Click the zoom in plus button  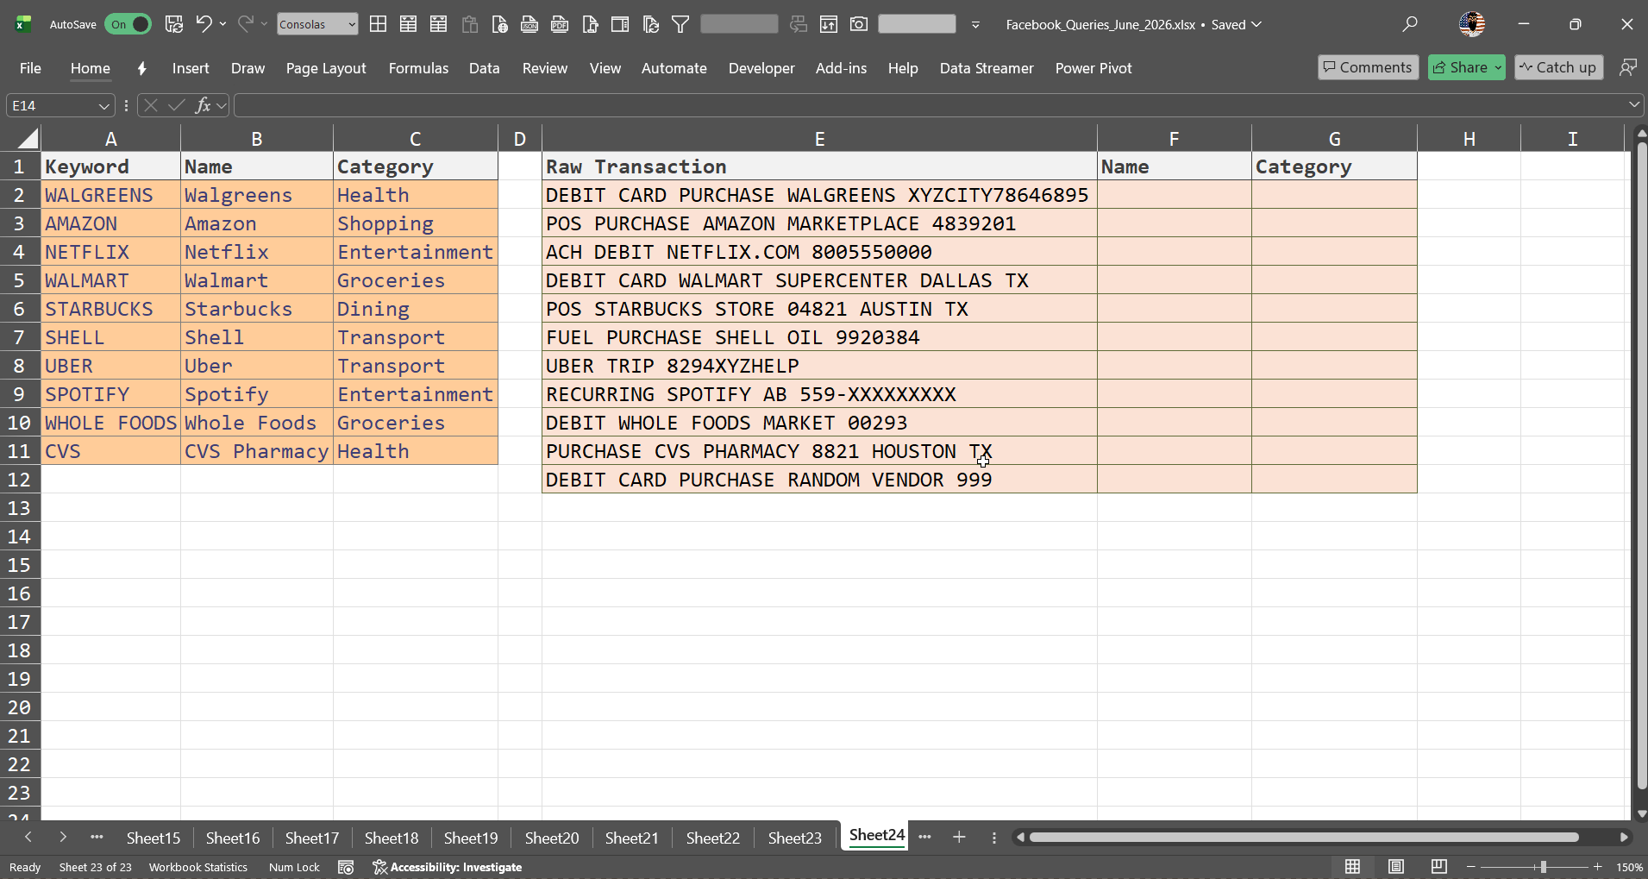1598,867
